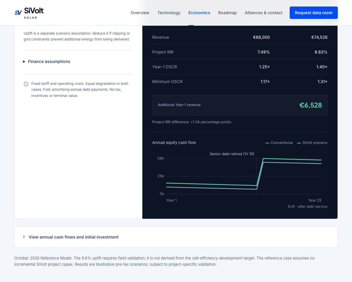This screenshot has width=352, height=282.
Task: Open the Overview nav item
Action: pos(140,13)
